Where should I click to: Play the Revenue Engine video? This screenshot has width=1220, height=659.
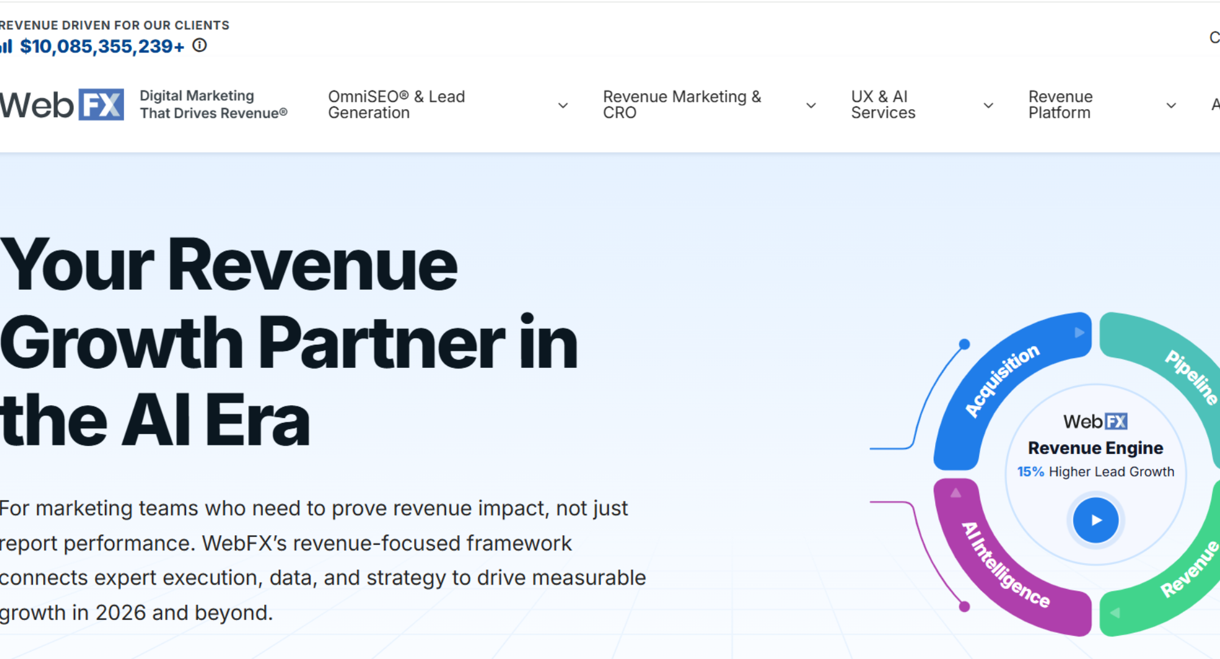click(1096, 520)
